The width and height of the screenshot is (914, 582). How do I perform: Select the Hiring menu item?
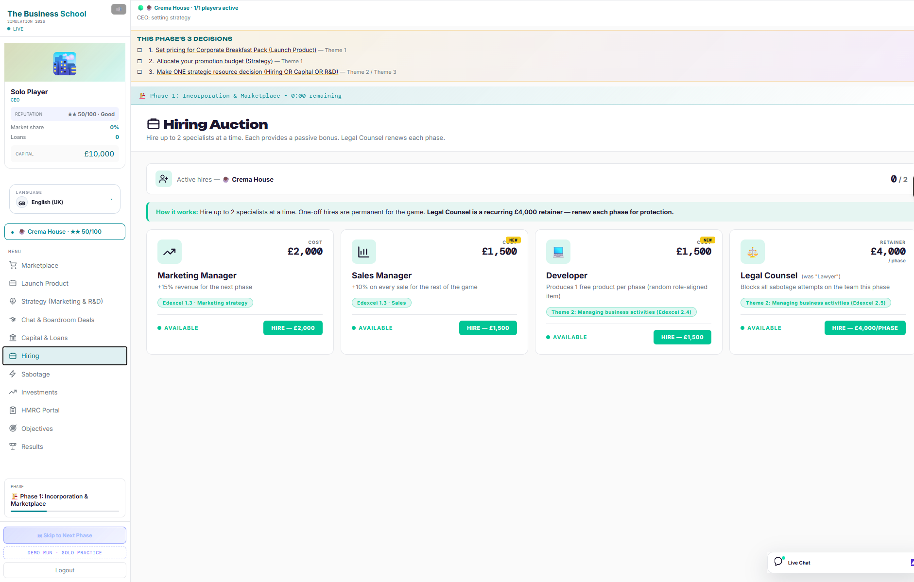coord(65,356)
